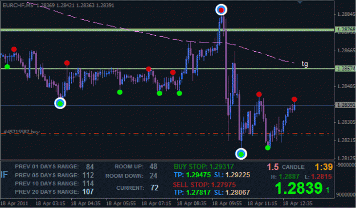The width and height of the screenshot is (356, 208).
Task: Click plain green dot near the 1.28215 low
Action: coord(268,148)
